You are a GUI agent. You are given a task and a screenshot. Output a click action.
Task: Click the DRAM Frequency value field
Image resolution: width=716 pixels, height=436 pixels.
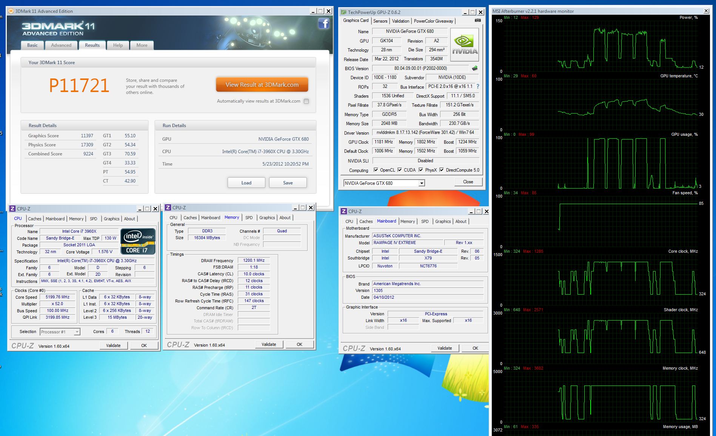(254, 261)
